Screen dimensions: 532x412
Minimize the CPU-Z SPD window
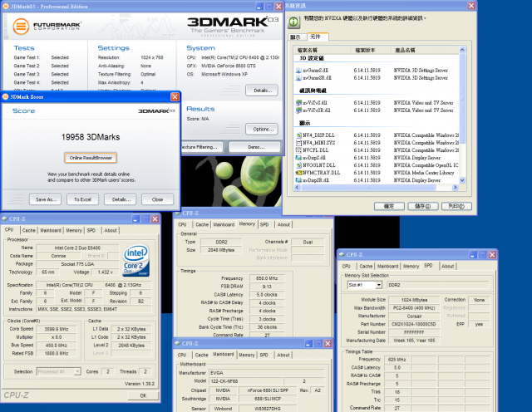pyautogui.click(x=473, y=255)
